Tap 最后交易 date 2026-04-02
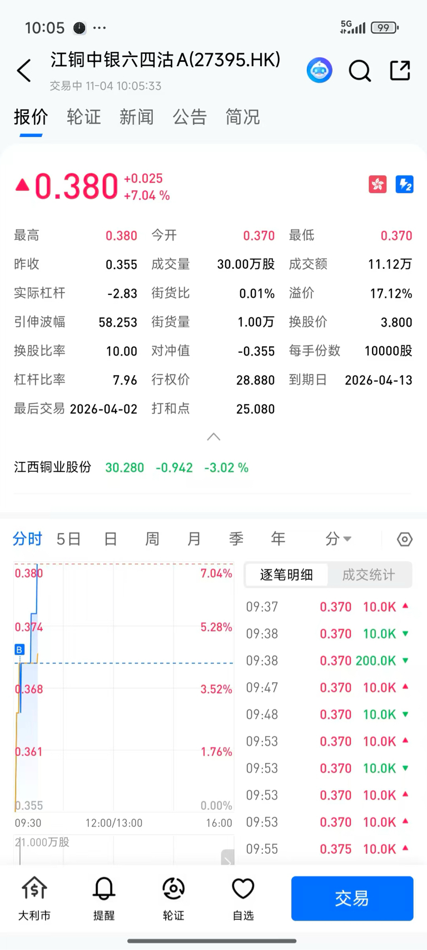The width and height of the screenshot is (427, 950). [x=103, y=409]
